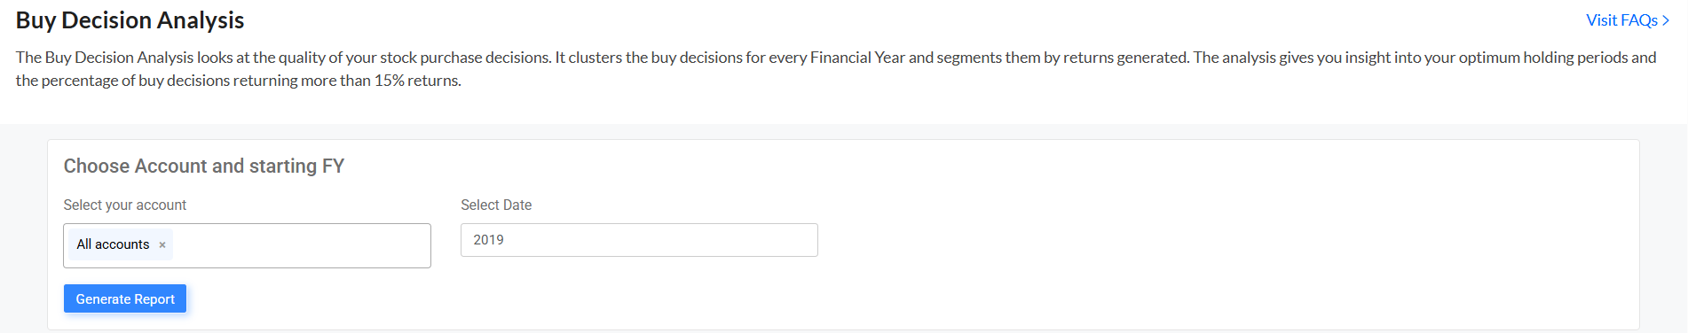This screenshot has width=1688, height=333.
Task: Focus the empty space after All accounts tag
Action: (302, 245)
